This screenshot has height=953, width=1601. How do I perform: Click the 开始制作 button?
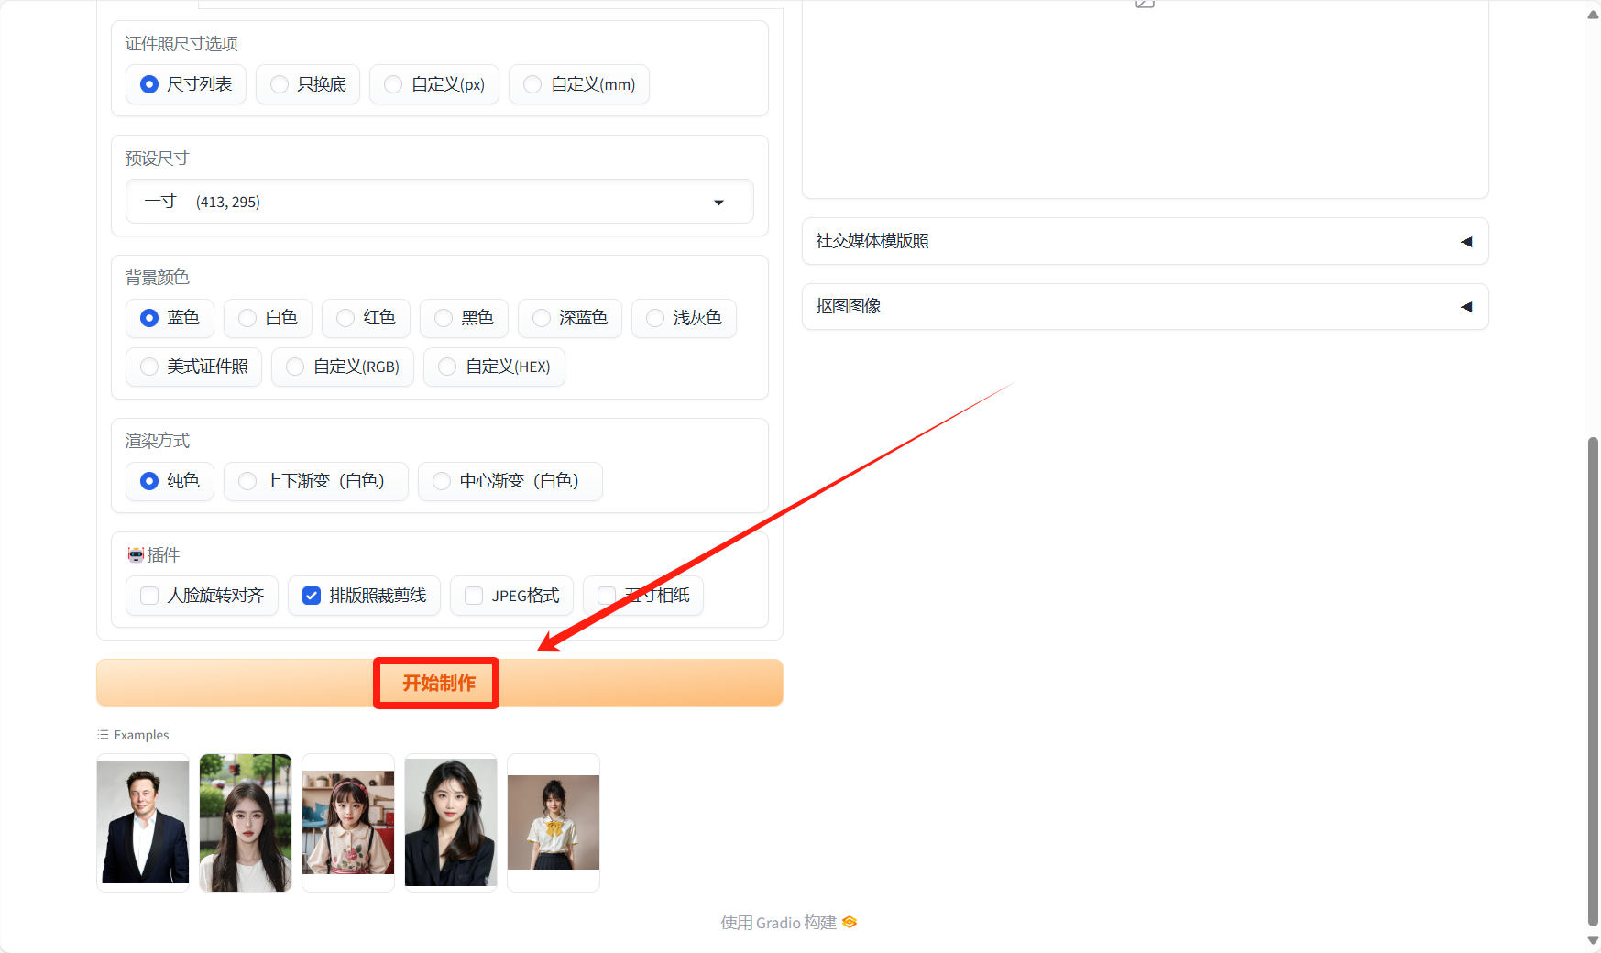[x=439, y=683]
